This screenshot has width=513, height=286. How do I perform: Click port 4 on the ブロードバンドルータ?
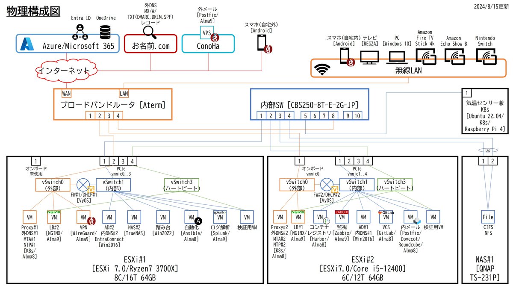118,115
